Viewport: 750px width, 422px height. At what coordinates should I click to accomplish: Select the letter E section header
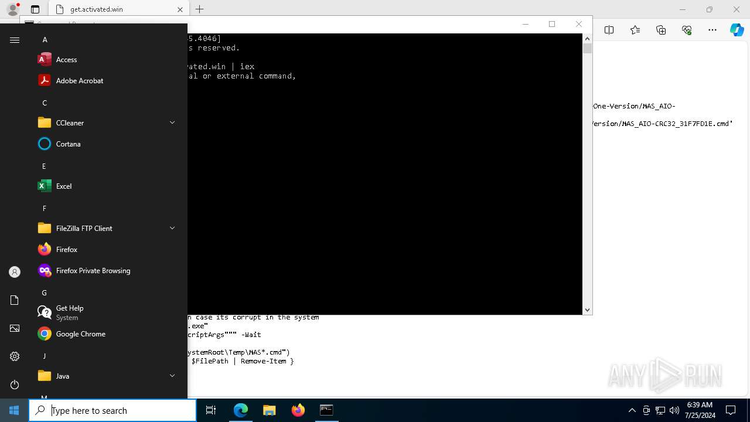pos(44,166)
